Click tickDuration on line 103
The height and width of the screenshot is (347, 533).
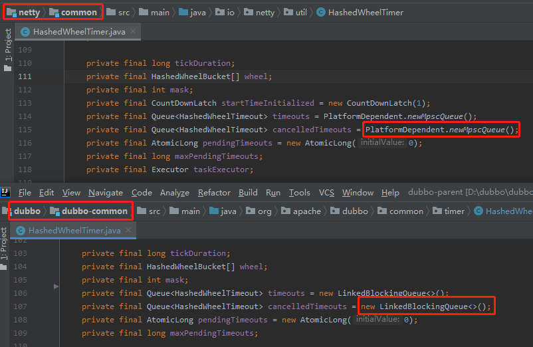(x=198, y=253)
